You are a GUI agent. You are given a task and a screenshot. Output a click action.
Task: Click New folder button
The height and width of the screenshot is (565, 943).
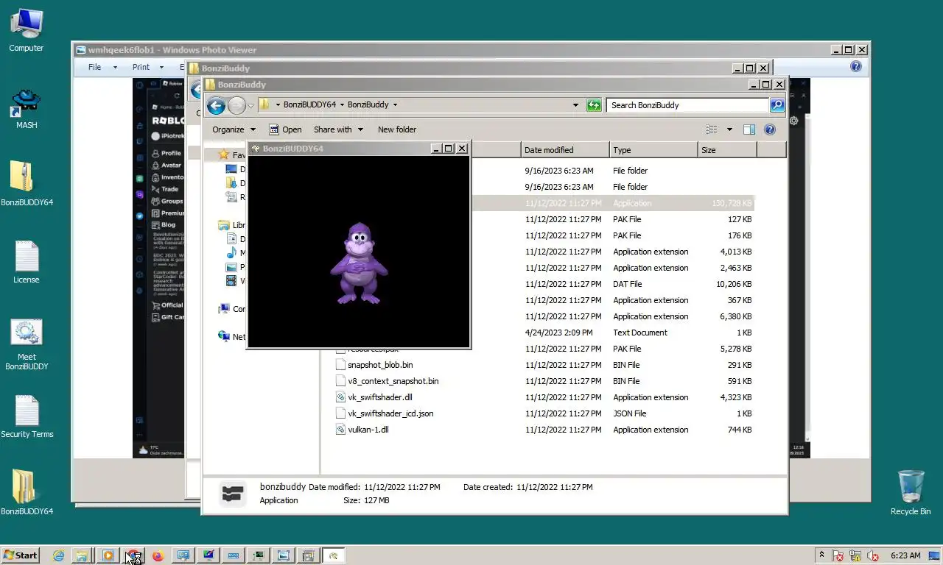click(x=397, y=129)
